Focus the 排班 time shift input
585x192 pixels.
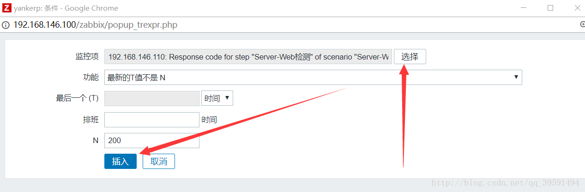click(x=151, y=120)
